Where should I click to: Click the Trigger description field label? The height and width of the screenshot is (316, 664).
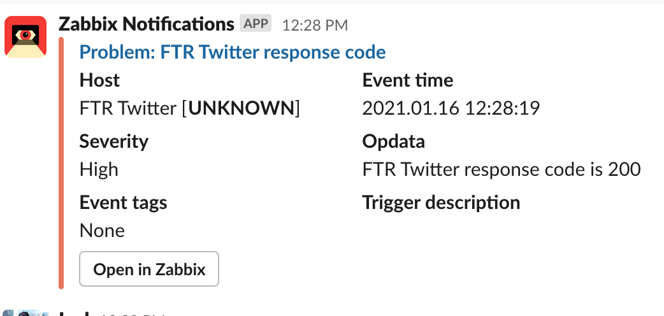[x=441, y=203]
